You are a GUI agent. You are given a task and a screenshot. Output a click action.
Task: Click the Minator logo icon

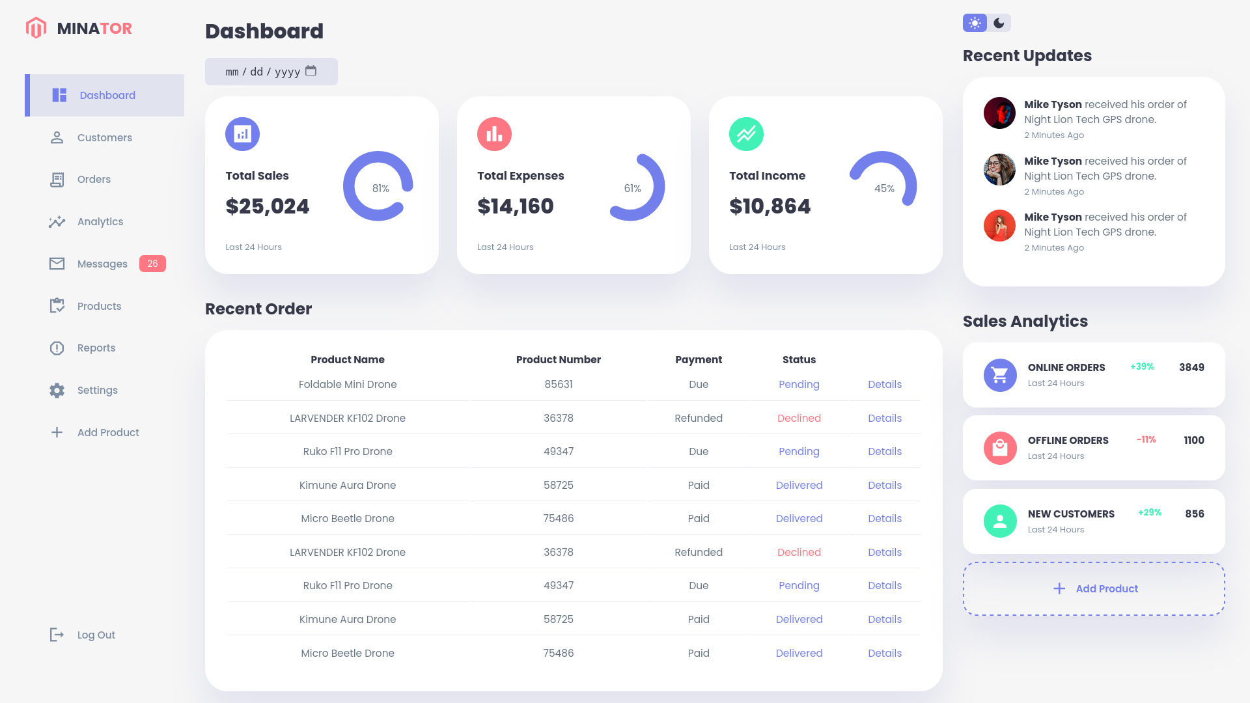pos(36,28)
